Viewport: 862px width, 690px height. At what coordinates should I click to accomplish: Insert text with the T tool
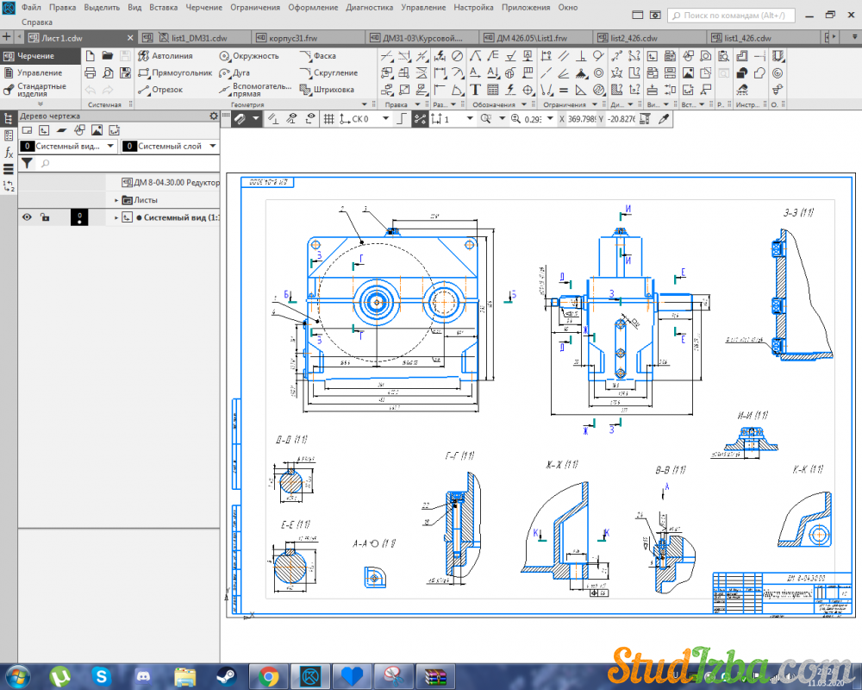(x=475, y=90)
